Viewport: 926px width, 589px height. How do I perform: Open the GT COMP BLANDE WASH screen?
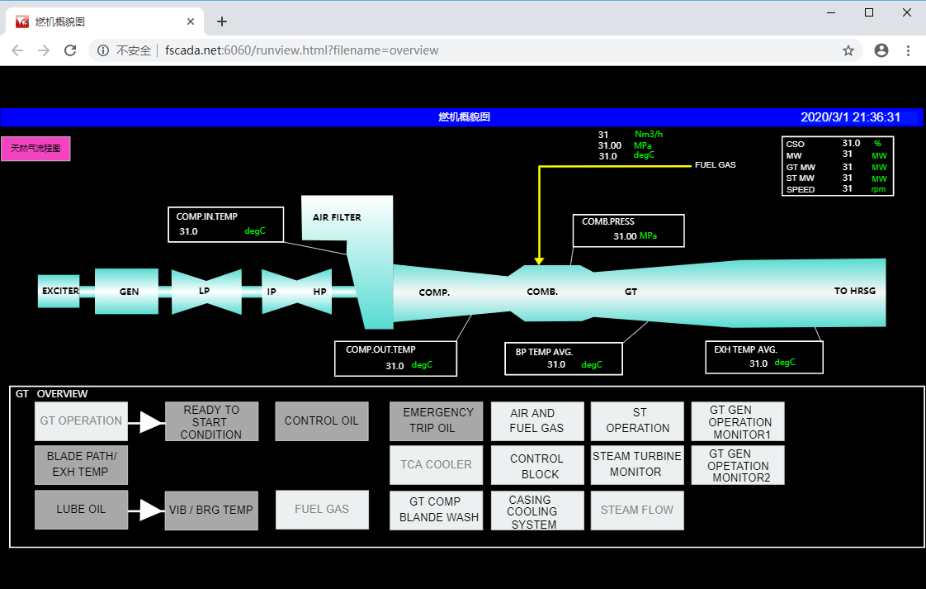pos(437,511)
